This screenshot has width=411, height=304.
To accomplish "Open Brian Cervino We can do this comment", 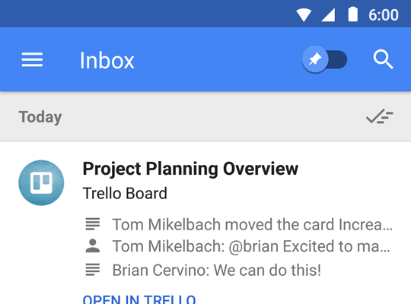I will 216,271.
